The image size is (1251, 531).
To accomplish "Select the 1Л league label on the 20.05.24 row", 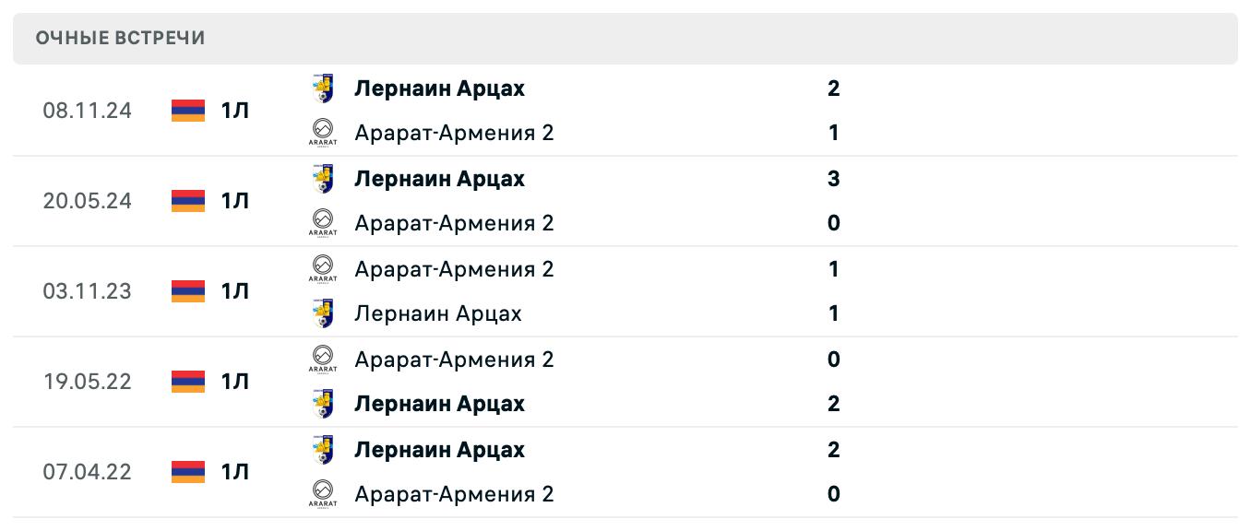I will [x=235, y=200].
